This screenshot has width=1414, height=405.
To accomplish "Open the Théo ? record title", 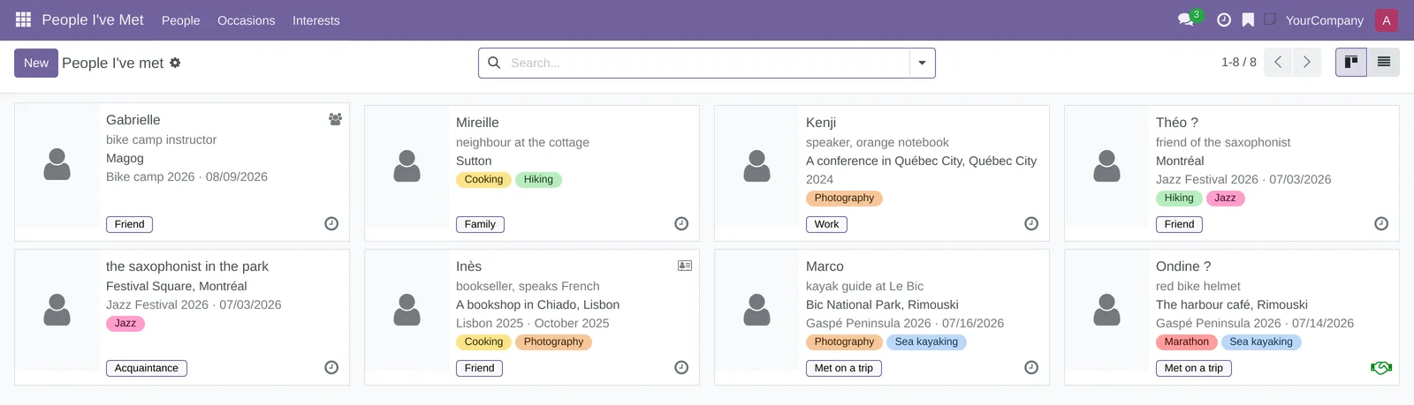I will tap(1177, 123).
